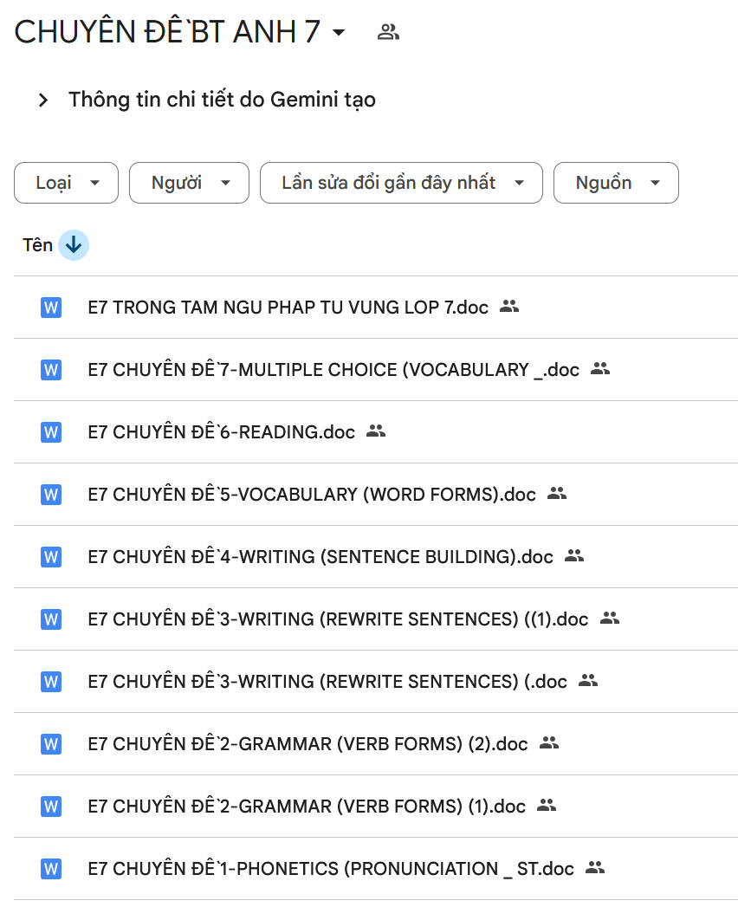Screen dimensions: 738x920
Task: Expand Thông tin chi tiết do Gemini tạo
Action: (x=43, y=100)
